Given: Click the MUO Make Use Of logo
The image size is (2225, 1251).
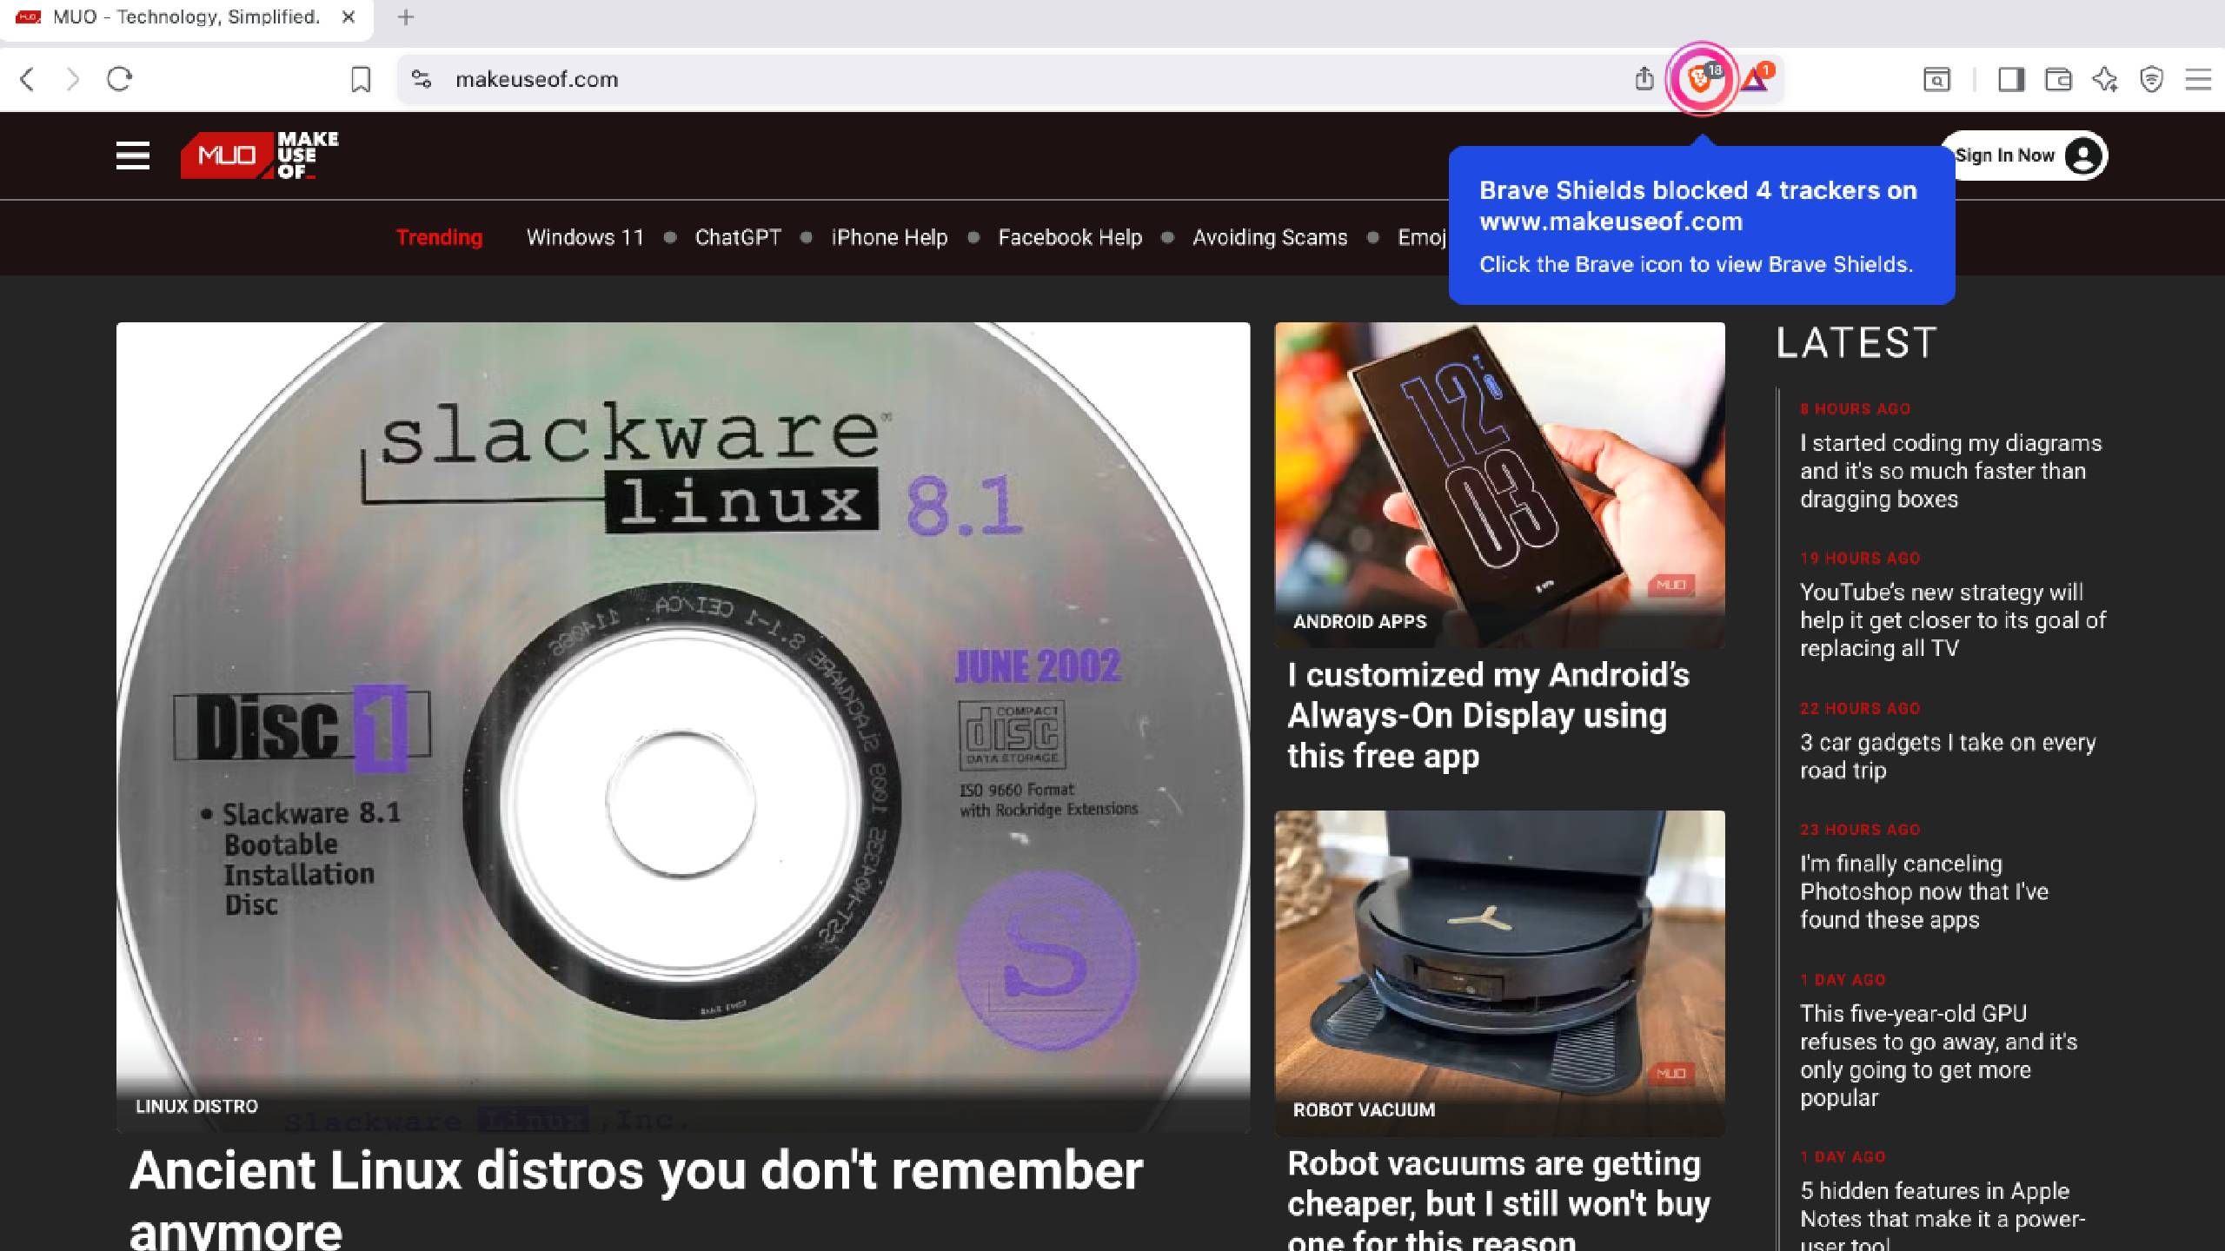Looking at the screenshot, I should click(x=260, y=156).
